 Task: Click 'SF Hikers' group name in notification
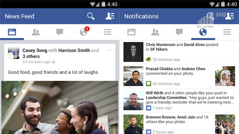point(159,50)
